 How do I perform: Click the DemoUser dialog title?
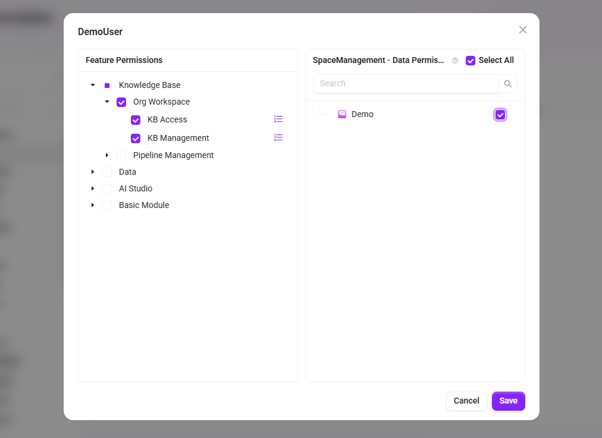100,32
